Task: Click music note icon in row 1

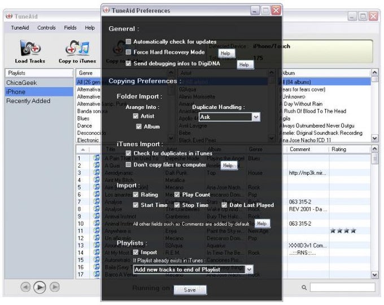Action: (x=96, y=158)
